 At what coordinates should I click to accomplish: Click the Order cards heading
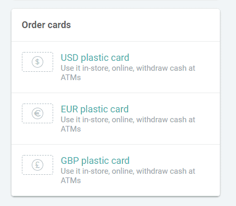pyautogui.click(x=46, y=25)
